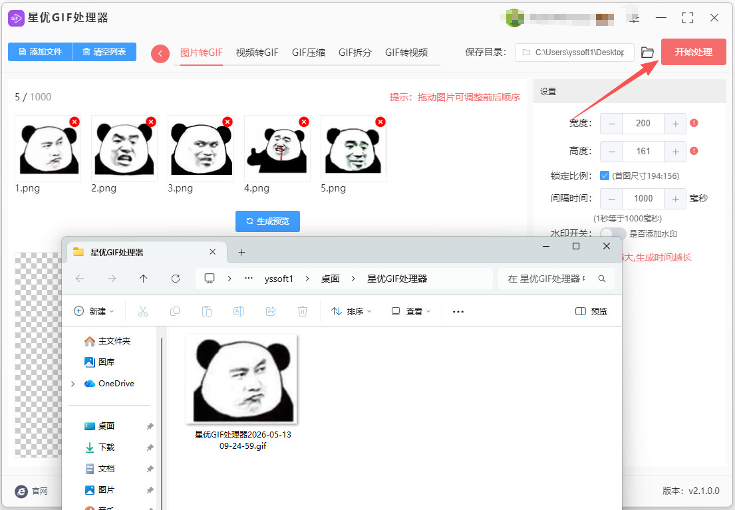Go forward in File Explorer

click(112, 279)
